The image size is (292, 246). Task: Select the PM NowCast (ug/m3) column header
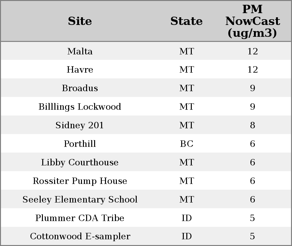252,21
